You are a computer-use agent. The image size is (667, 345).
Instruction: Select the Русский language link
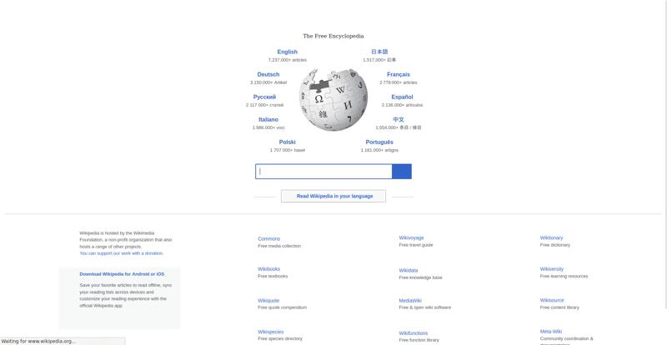264,97
